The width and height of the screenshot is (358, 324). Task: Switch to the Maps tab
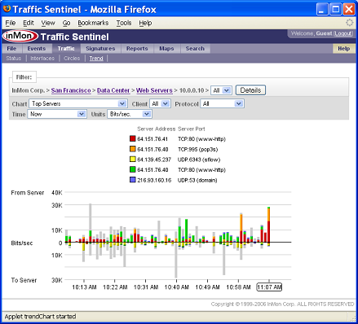[166, 49]
